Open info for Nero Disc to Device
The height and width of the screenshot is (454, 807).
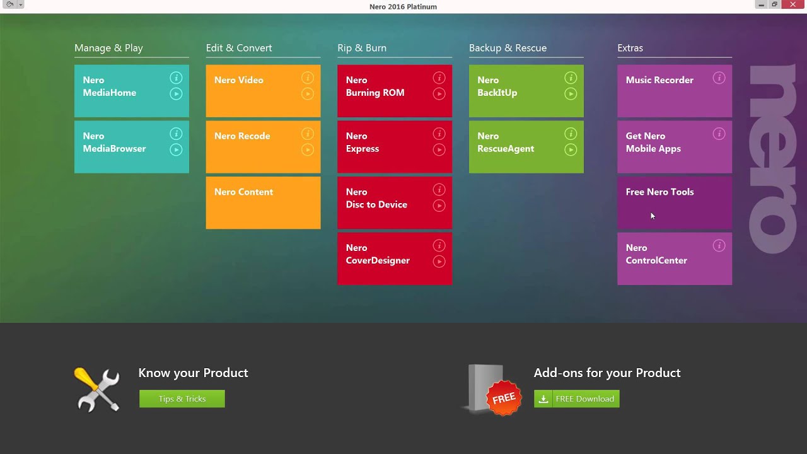(x=439, y=190)
